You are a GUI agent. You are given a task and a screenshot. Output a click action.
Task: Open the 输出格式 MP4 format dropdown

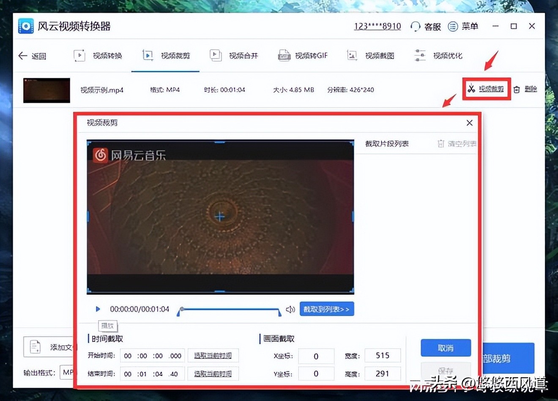point(68,373)
